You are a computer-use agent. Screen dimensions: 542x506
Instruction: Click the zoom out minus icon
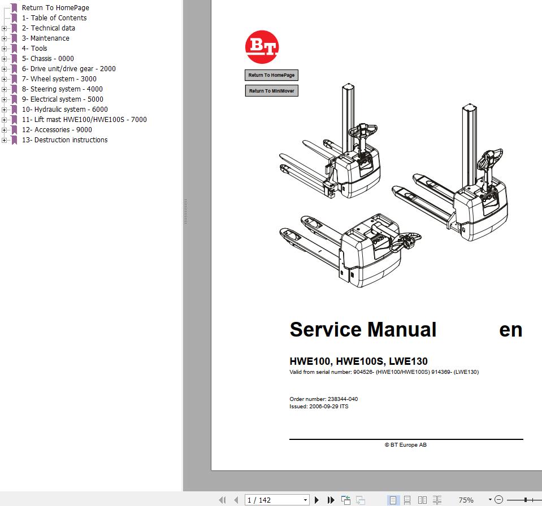point(498,499)
